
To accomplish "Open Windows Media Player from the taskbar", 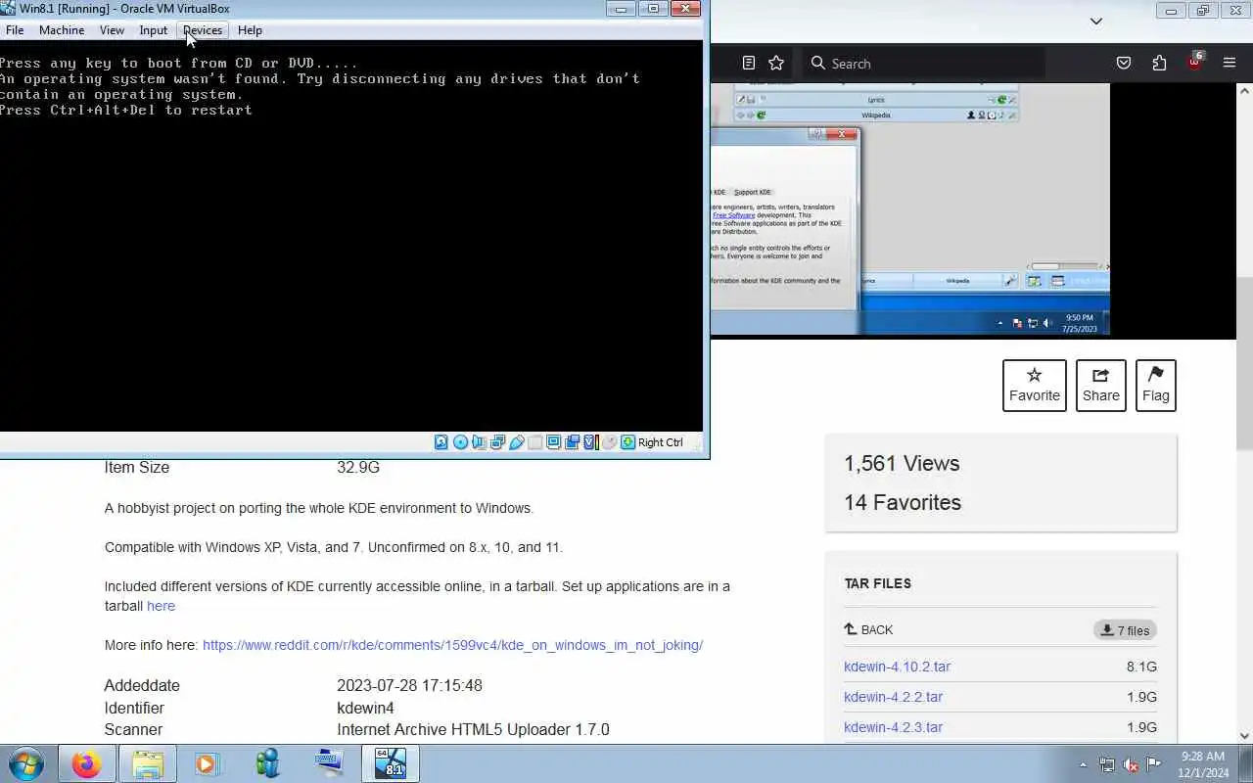I will (x=208, y=763).
